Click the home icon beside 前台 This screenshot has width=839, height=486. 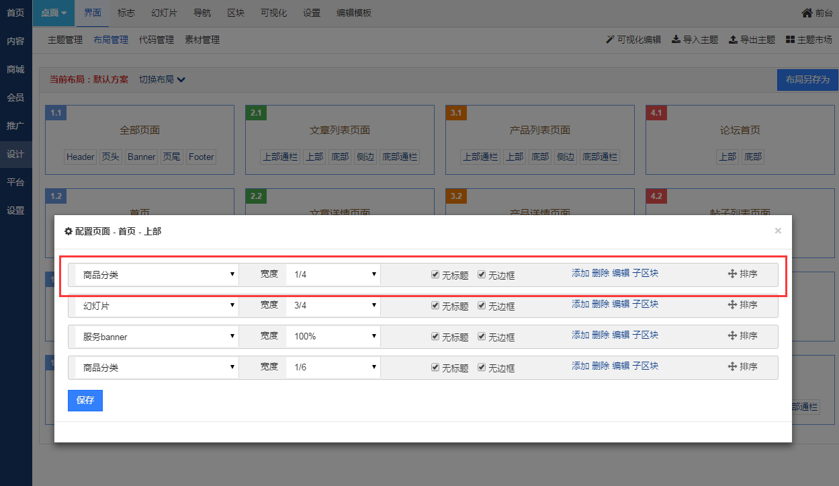pyautogui.click(x=807, y=13)
